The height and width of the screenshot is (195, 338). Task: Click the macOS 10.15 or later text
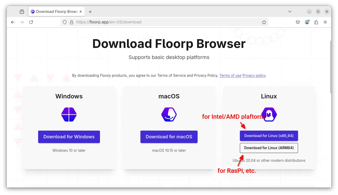click(169, 150)
